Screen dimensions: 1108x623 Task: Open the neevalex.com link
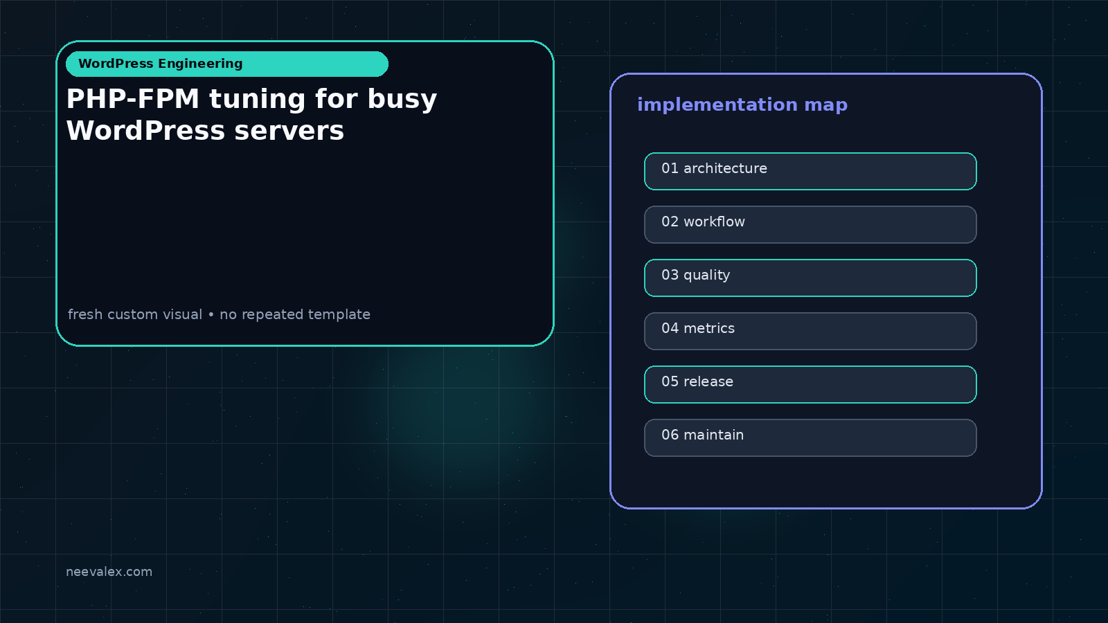click(x=109, y=572)
